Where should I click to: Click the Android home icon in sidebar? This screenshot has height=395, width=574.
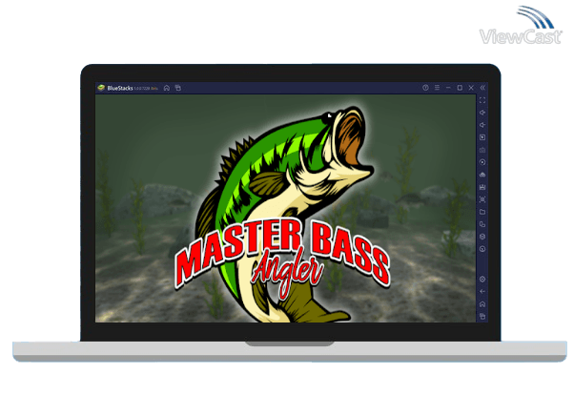pos(482,304)
